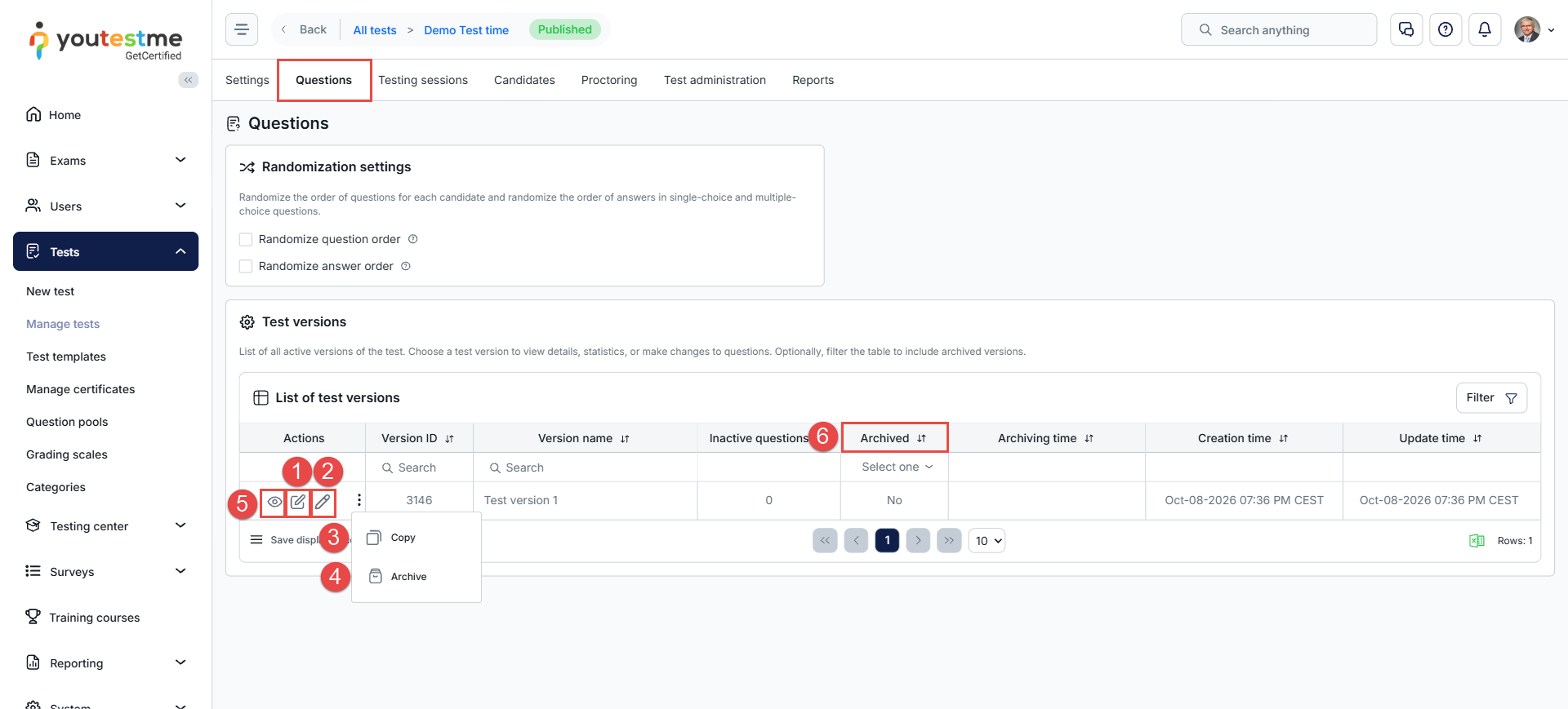
Task: Click the info icon next to Randomize question order
Action: point(413,239)
